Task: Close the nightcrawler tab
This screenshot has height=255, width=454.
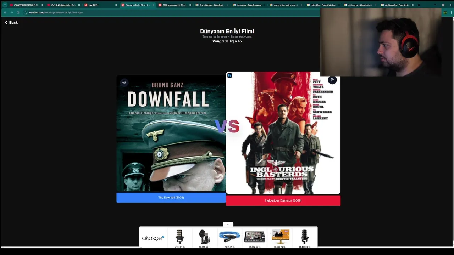Action: 413,5
